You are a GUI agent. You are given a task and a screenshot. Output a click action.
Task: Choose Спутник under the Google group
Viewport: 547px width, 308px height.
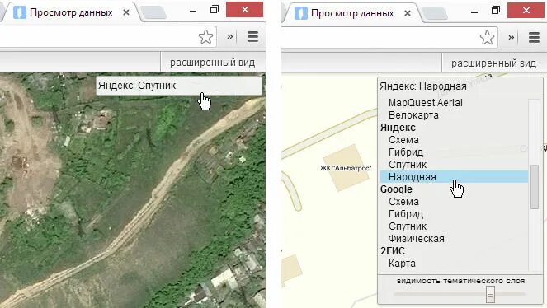coord(408,226)
